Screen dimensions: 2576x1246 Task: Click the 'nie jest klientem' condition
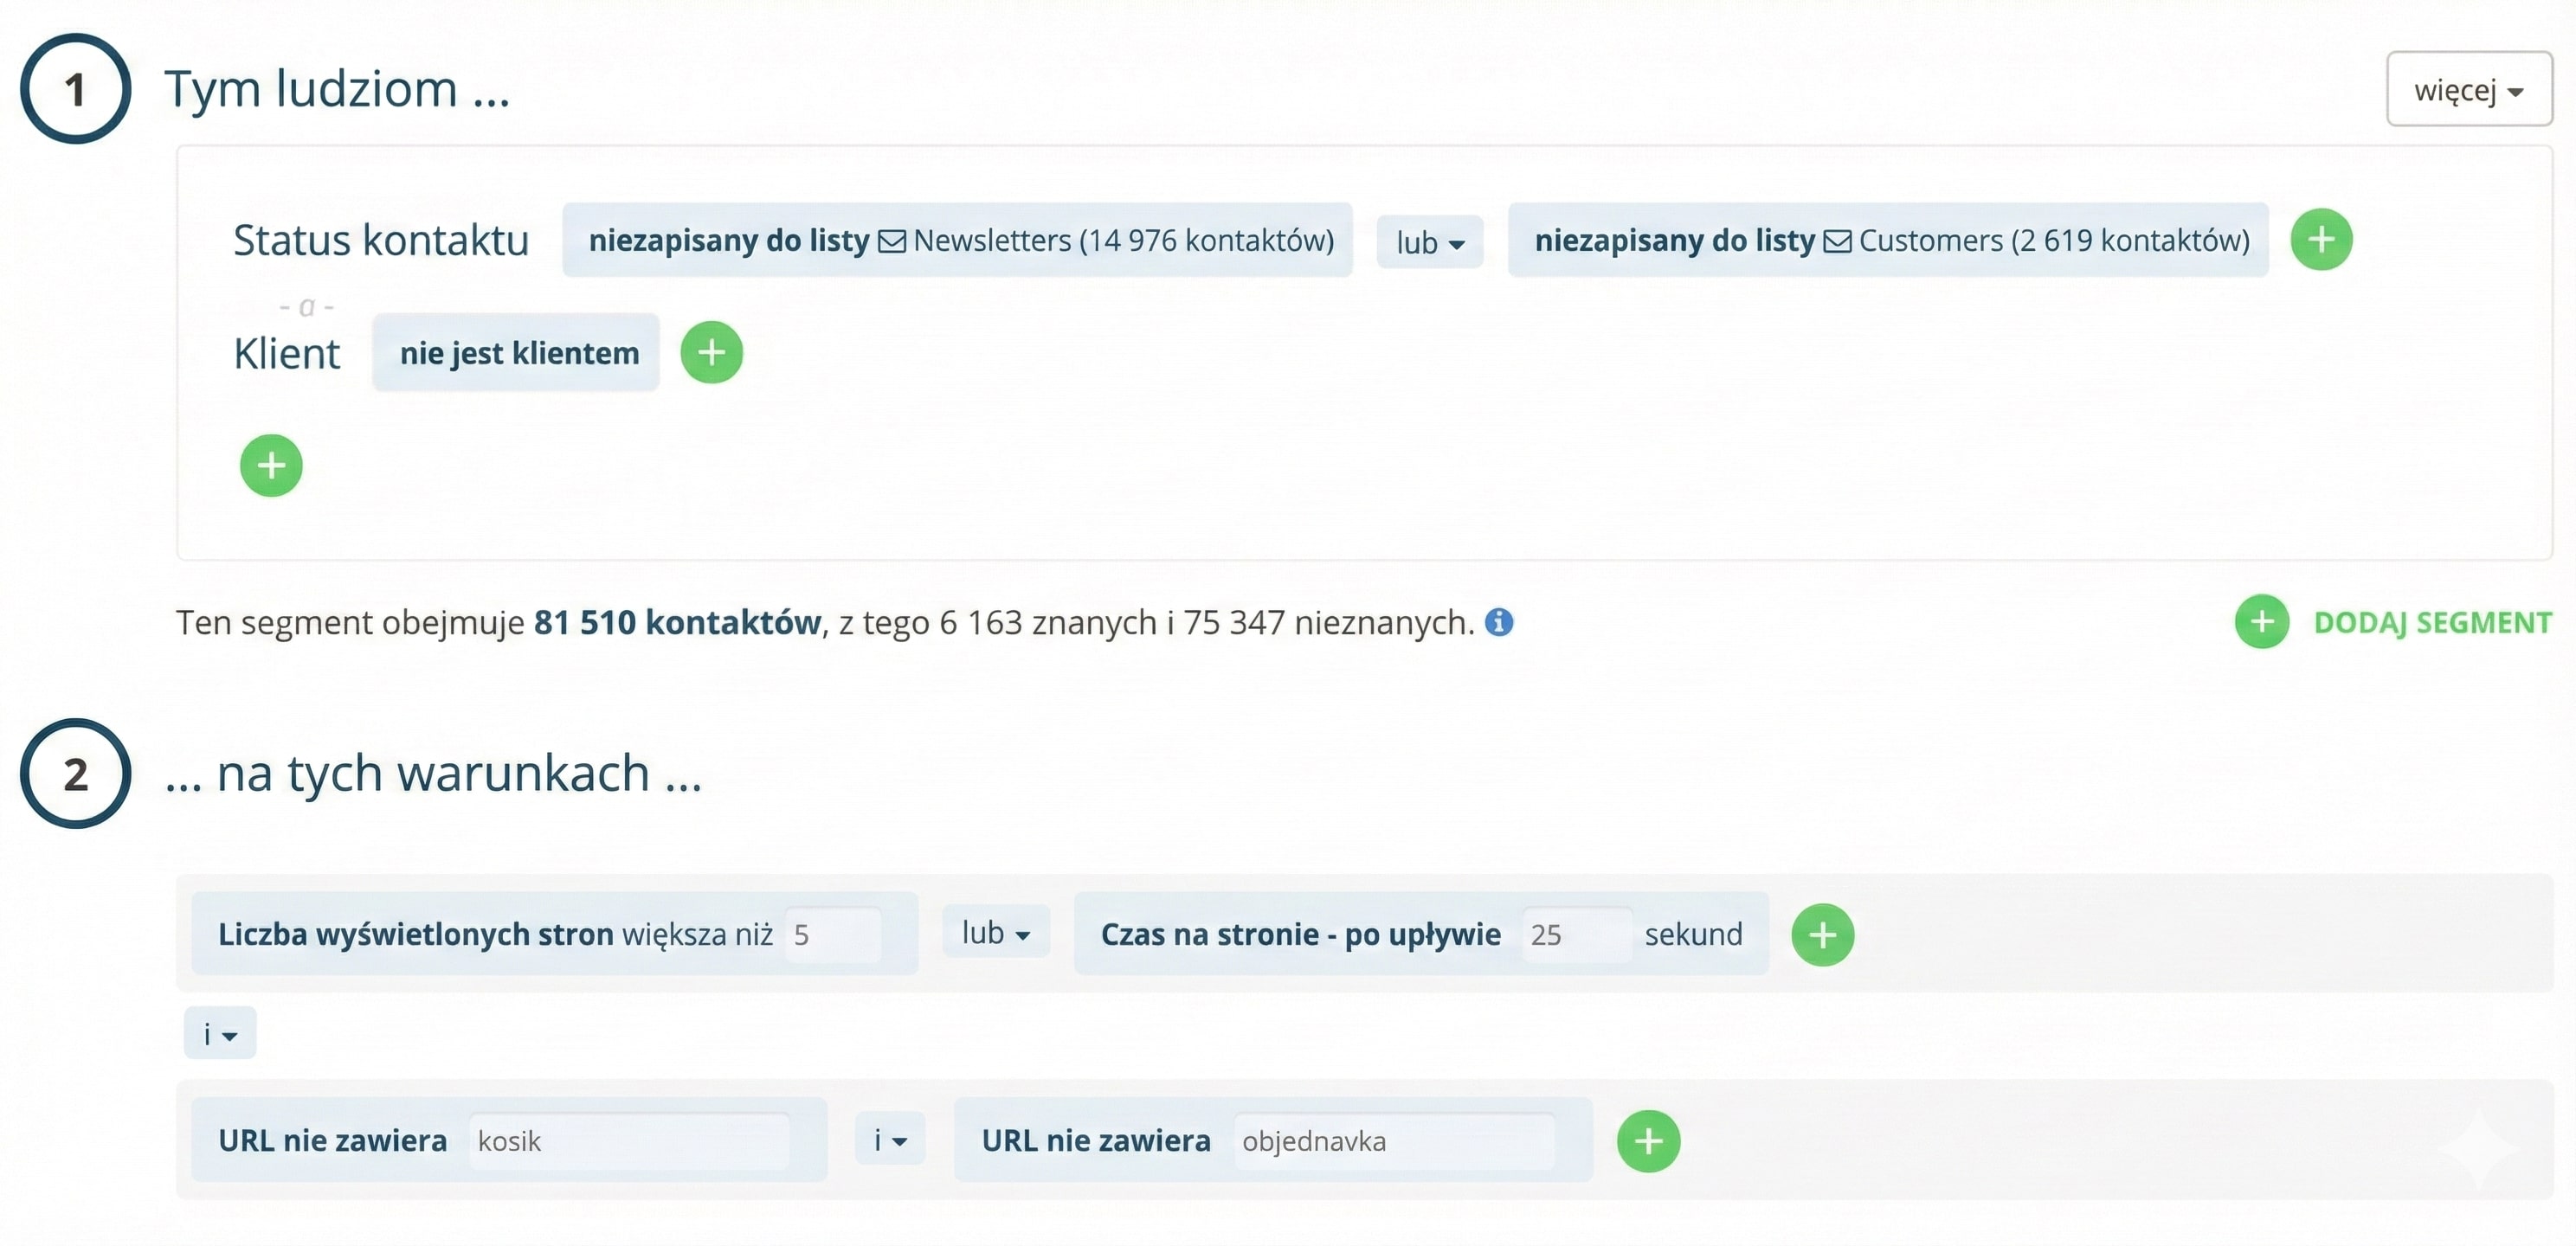pos(517,353)
